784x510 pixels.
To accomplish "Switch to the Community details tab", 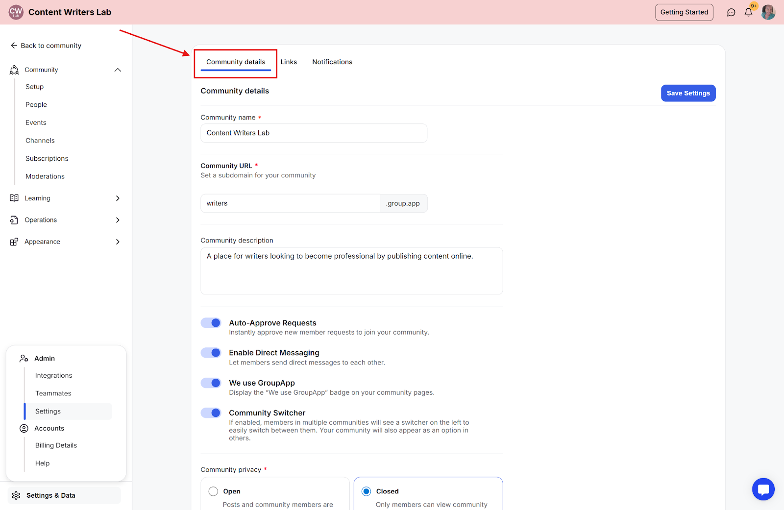I will [x=236, y=62].
